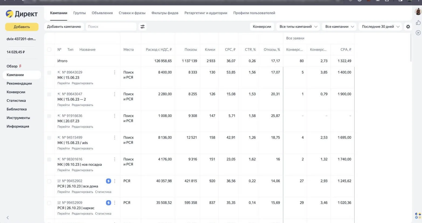The width and height of the screenshot is (422, 223).
Task: Click Редактировать under campaign МК | 20.07.23
Action: pos(82,127)
